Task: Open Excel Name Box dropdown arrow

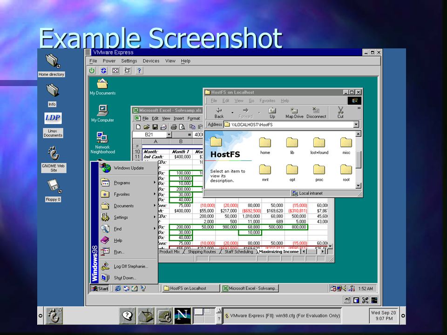Action: [169, 134]
